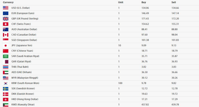Viewport: 199px width, 107px height.
Task: Click the Unit column header
Action: (120, 2)
